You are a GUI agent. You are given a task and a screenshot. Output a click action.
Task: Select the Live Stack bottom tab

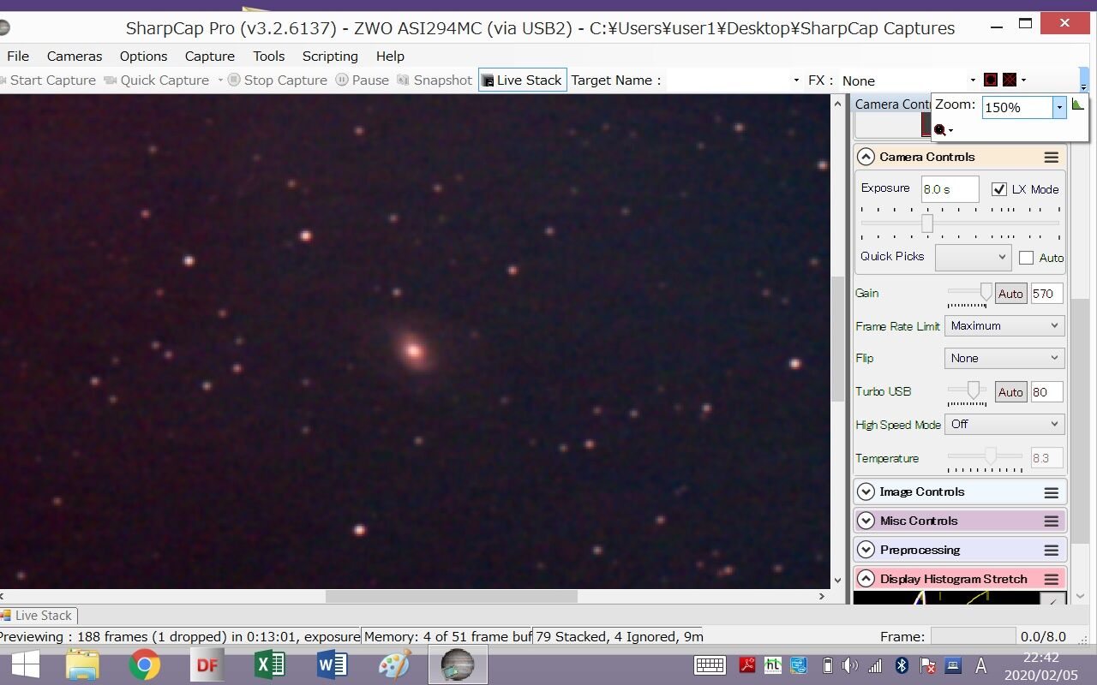pos(39,615)
